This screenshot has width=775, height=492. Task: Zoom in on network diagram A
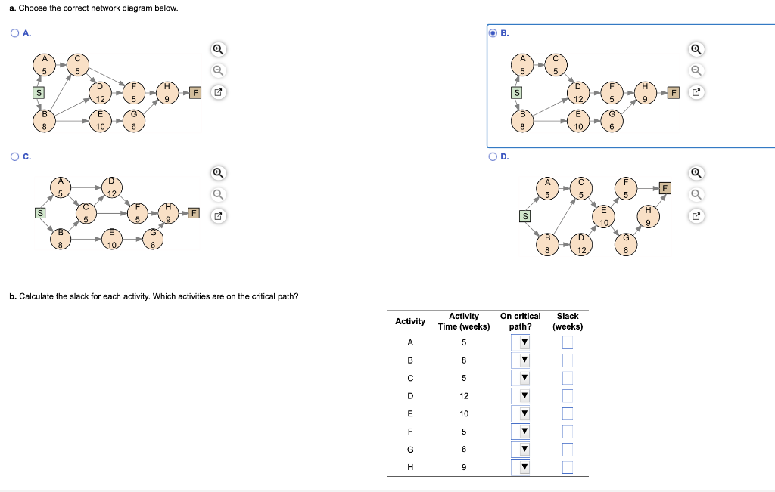tap(219, 49)
